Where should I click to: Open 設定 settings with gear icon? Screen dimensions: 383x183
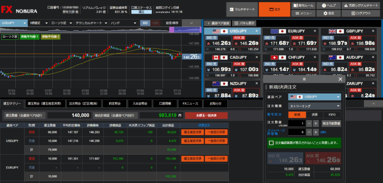coord(329,13)
